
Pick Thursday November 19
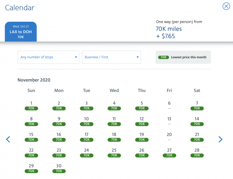pos(142,137)
